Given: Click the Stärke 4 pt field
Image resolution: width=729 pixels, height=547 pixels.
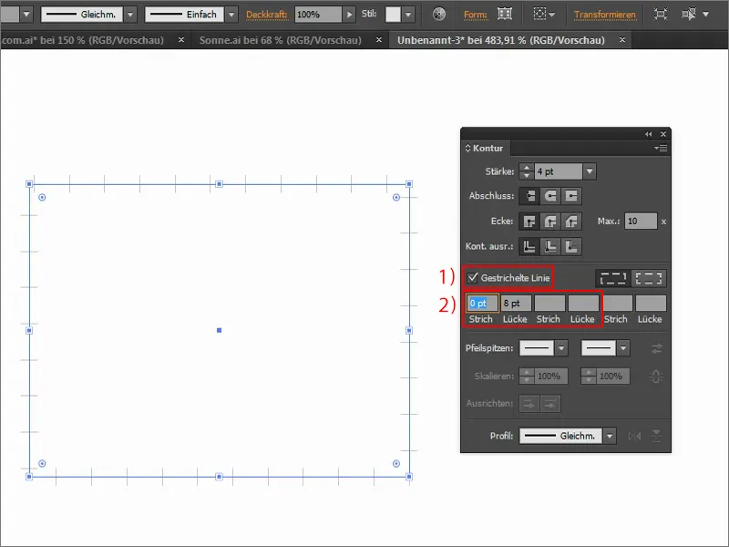Looking at the screenshot, I should click(558, 171).
